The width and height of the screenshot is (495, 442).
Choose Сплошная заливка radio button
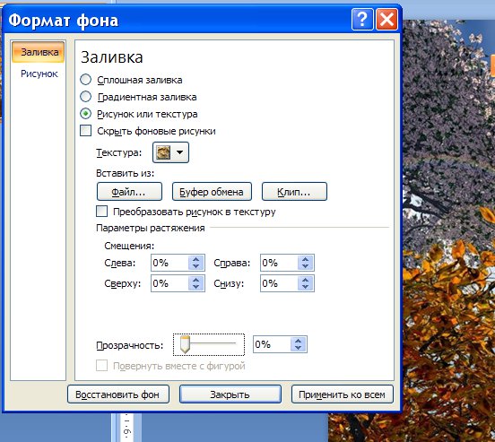85,80
